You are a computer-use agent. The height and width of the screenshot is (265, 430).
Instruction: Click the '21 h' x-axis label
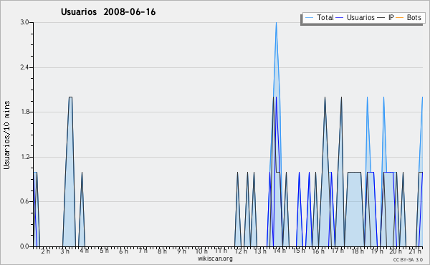point(415,251)
